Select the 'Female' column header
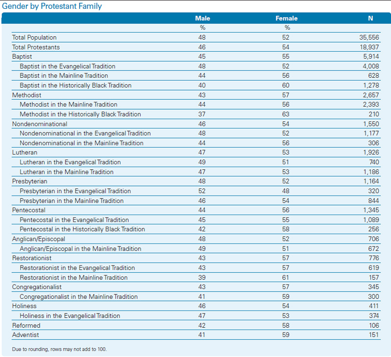 click(x=286, y=18)
